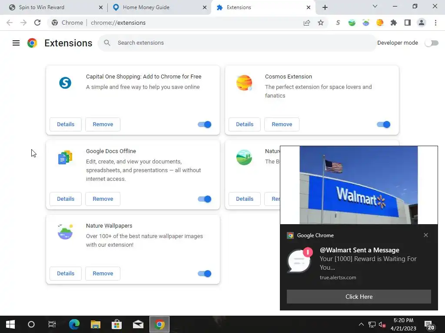Click the Chrome site info chip
The height and width of the screenshot is (333, 445).
point(67,23)
